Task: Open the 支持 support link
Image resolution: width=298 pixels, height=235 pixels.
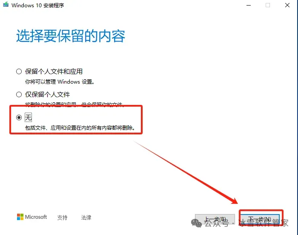Action: [62, 218]
